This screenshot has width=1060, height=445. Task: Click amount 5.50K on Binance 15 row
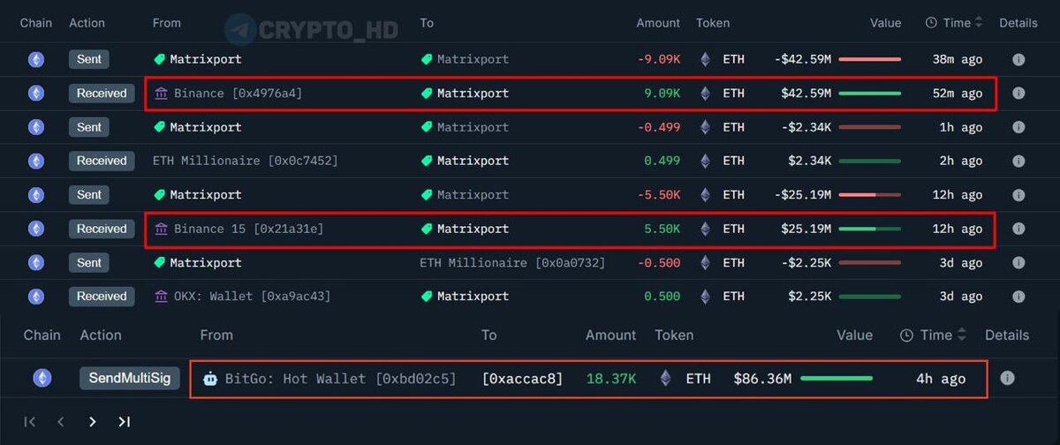[x=662, y=229]
